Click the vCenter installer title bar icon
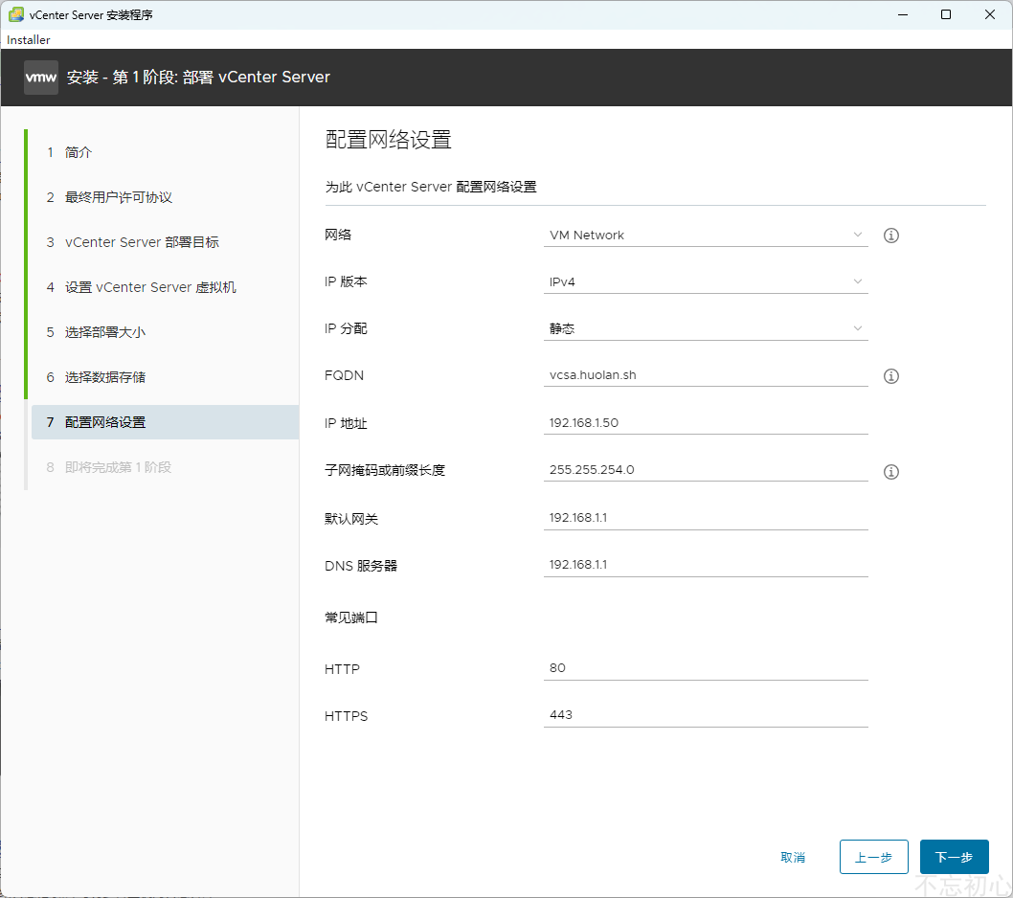The image size is (1013, 898). pos(15,14)
